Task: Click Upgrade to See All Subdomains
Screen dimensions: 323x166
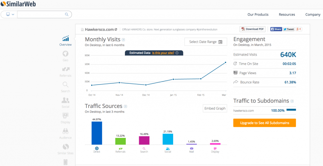Action: [264, 123]
